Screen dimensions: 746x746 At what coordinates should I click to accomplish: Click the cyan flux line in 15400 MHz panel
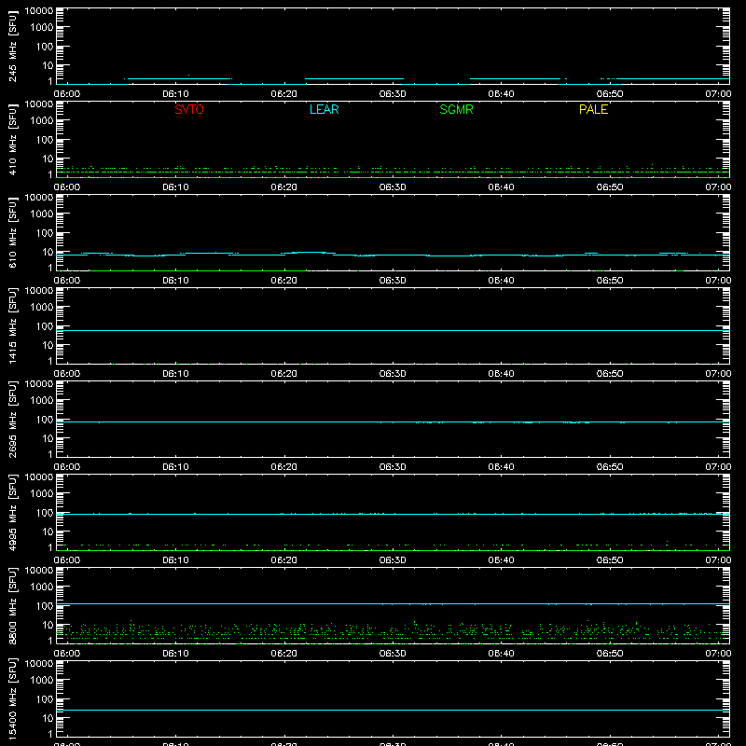point(393,710)
